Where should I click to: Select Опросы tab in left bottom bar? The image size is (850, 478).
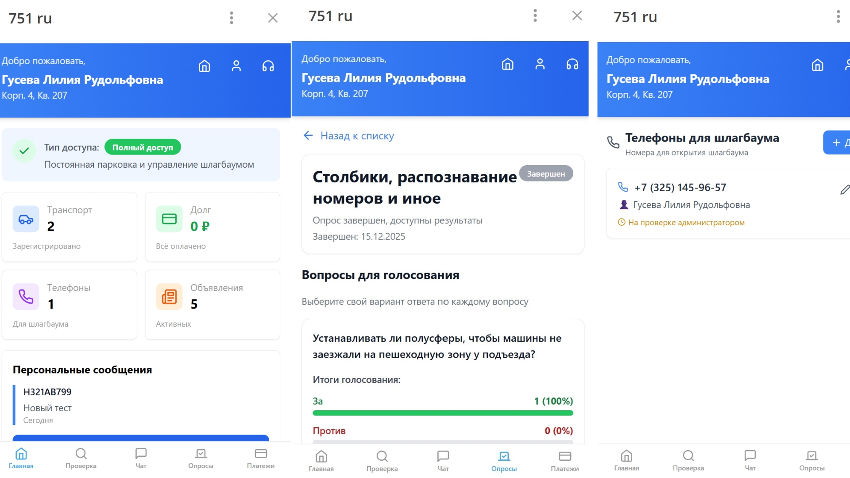[201, 459]
